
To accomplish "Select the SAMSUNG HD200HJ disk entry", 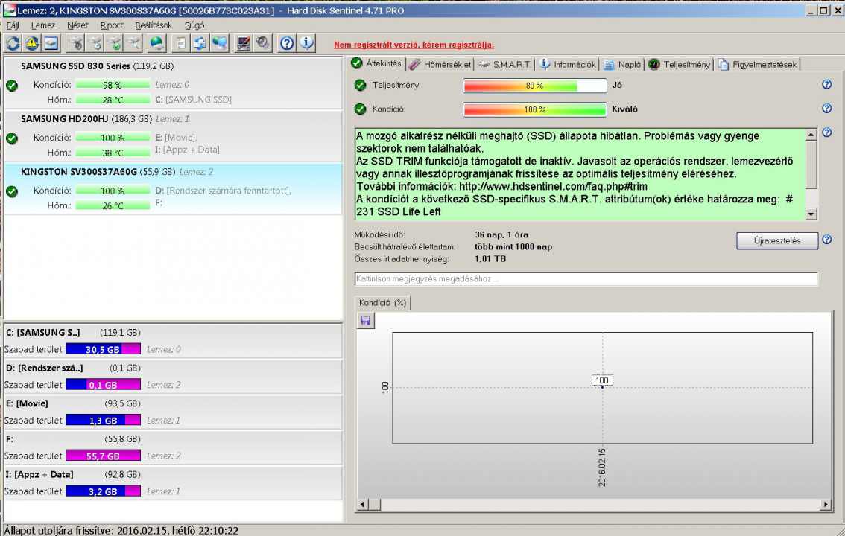I will (173, 135).
